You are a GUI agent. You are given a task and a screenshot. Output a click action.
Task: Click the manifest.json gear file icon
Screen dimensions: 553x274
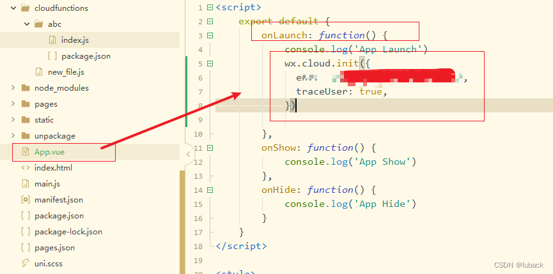point(26,200)
